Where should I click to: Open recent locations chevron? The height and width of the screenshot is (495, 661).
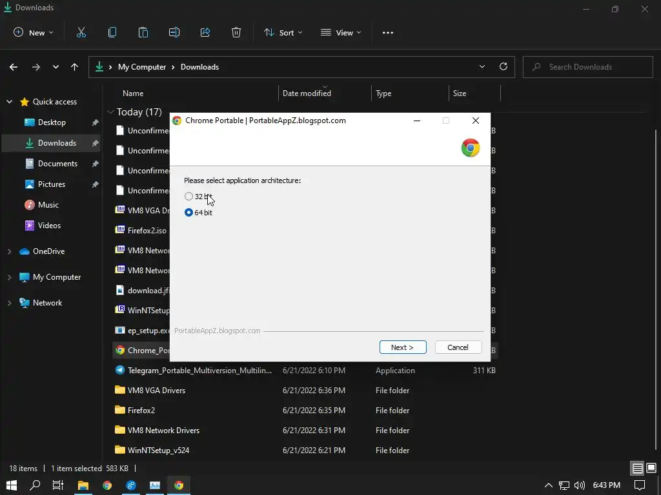coord(56,67)
